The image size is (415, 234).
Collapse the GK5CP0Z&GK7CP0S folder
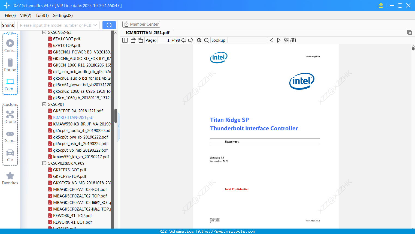pos(44,163)
